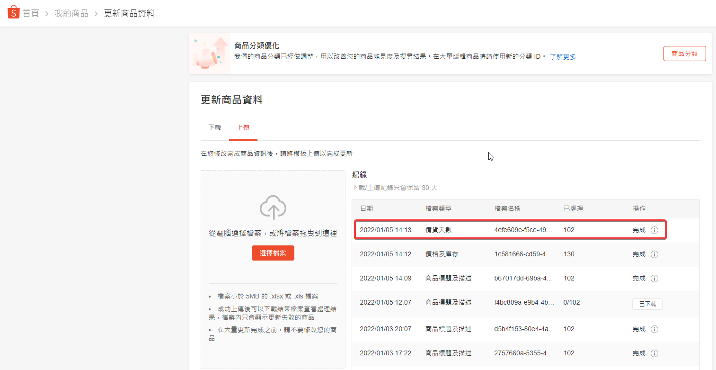Switch to the 下載 tab

[x=214, y=127]
